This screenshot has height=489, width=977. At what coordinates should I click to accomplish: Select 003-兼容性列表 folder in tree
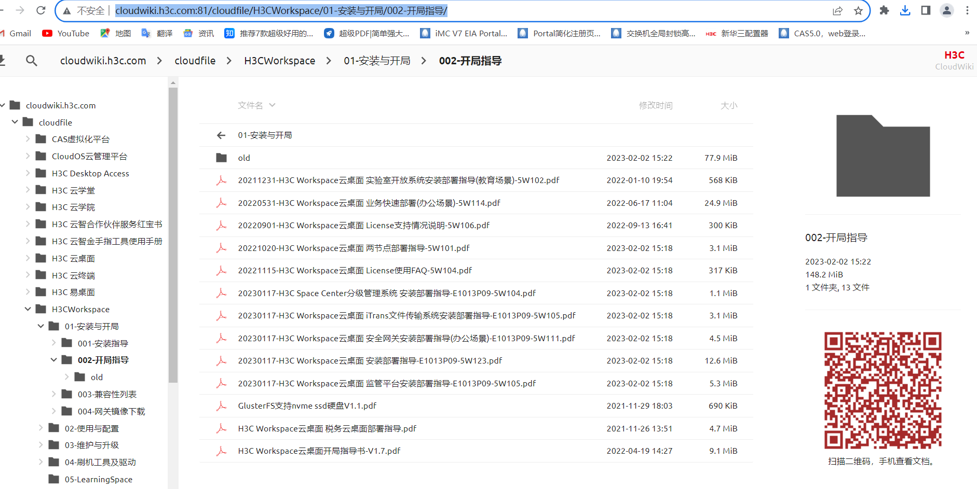tap(107, 394)
